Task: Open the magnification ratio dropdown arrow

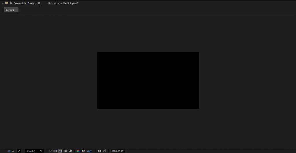Action: click(19, 151)
